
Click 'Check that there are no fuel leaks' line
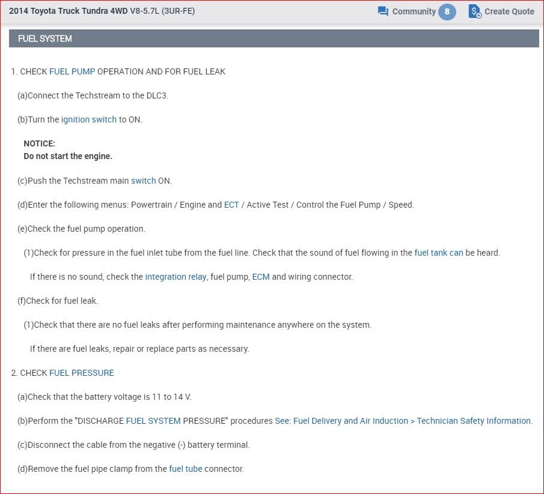tap(197, 325)
